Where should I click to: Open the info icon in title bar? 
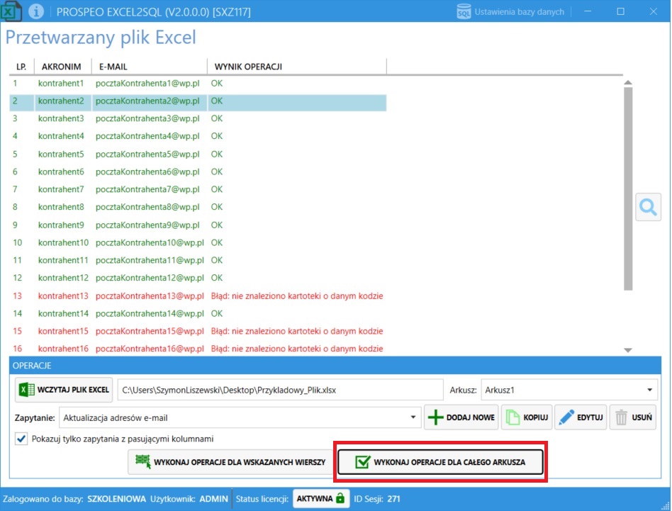36,11
